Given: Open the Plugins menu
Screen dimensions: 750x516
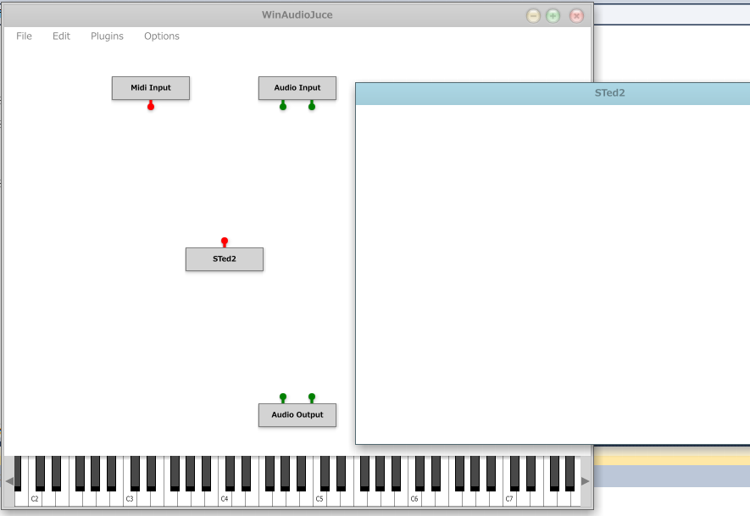Looking at the screenshot, I should (x=108, y=36).
